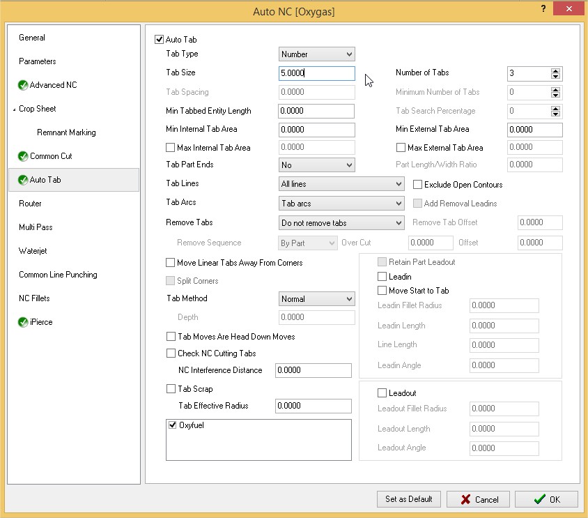Switch to the Waterjet settings page
Screen dimensions: 588x518
33,251
